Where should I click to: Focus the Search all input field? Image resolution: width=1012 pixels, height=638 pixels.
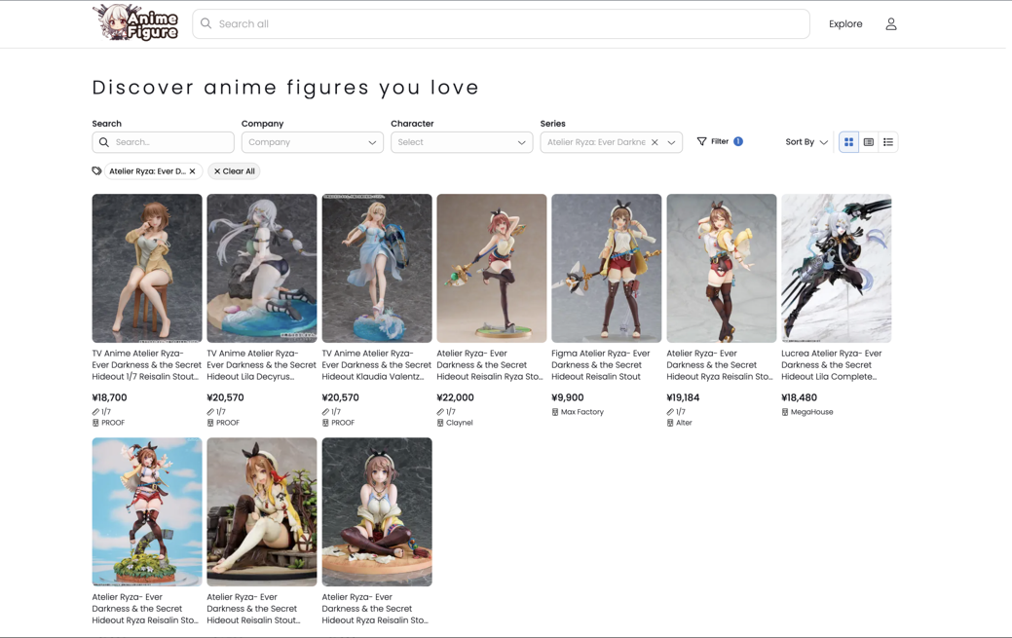[x=501, y=24]
